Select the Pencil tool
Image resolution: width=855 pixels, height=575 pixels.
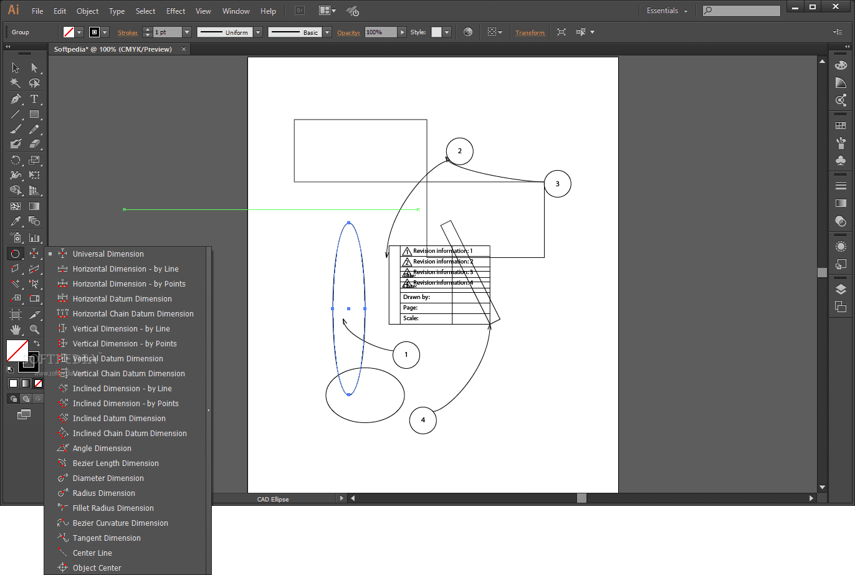coord(34,129)
